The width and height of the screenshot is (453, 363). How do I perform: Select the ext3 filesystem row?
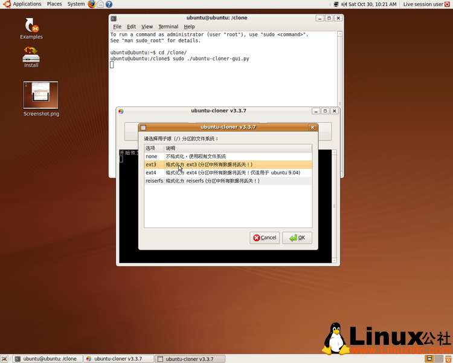coord(228,165)
